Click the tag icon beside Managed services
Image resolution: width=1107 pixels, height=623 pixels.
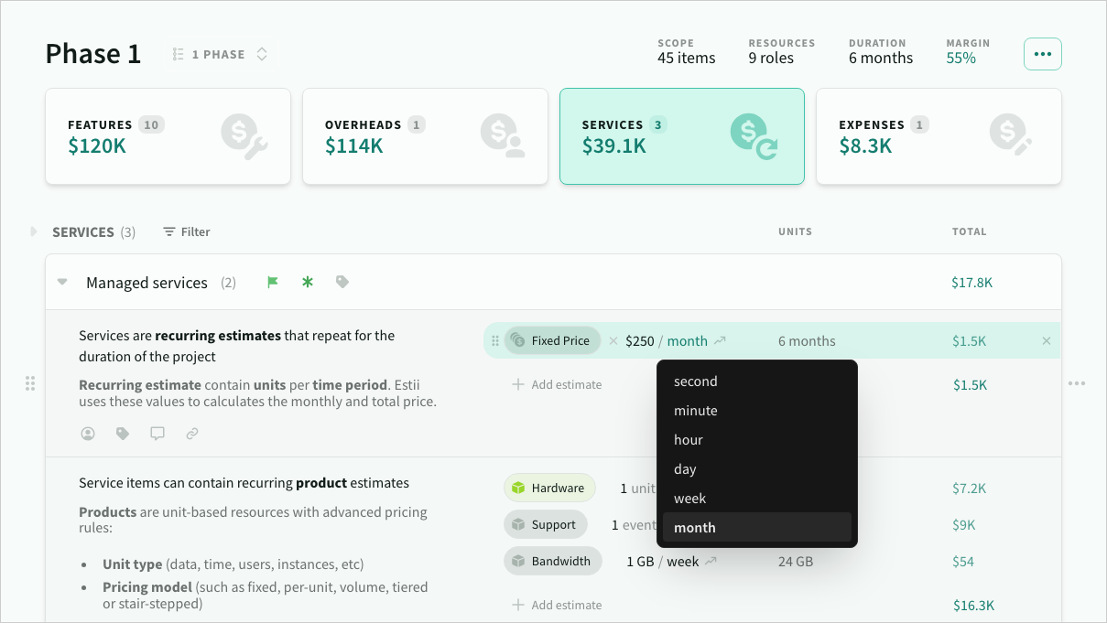coord(342,283)
